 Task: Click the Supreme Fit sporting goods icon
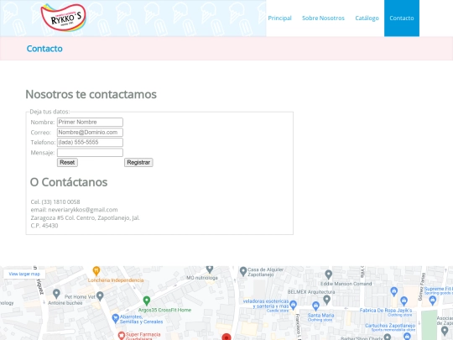pyautogui.click(x=433, y=301)
